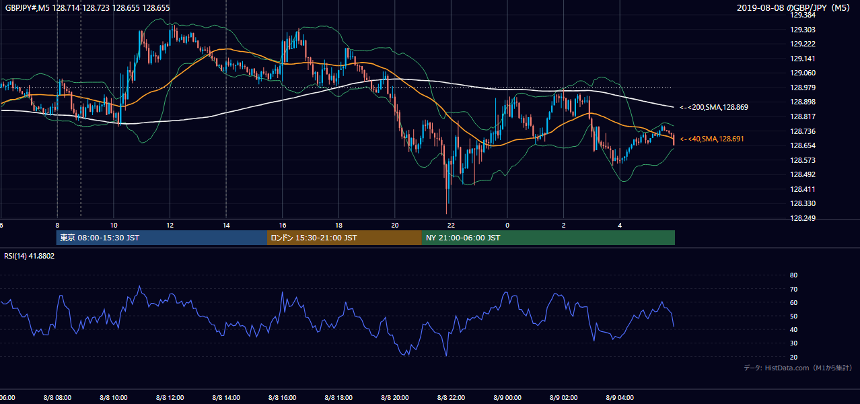Viewport: 860px width, 404px height.
Task: Click hour tick 16 under price chart
Action: click(283, 226)
